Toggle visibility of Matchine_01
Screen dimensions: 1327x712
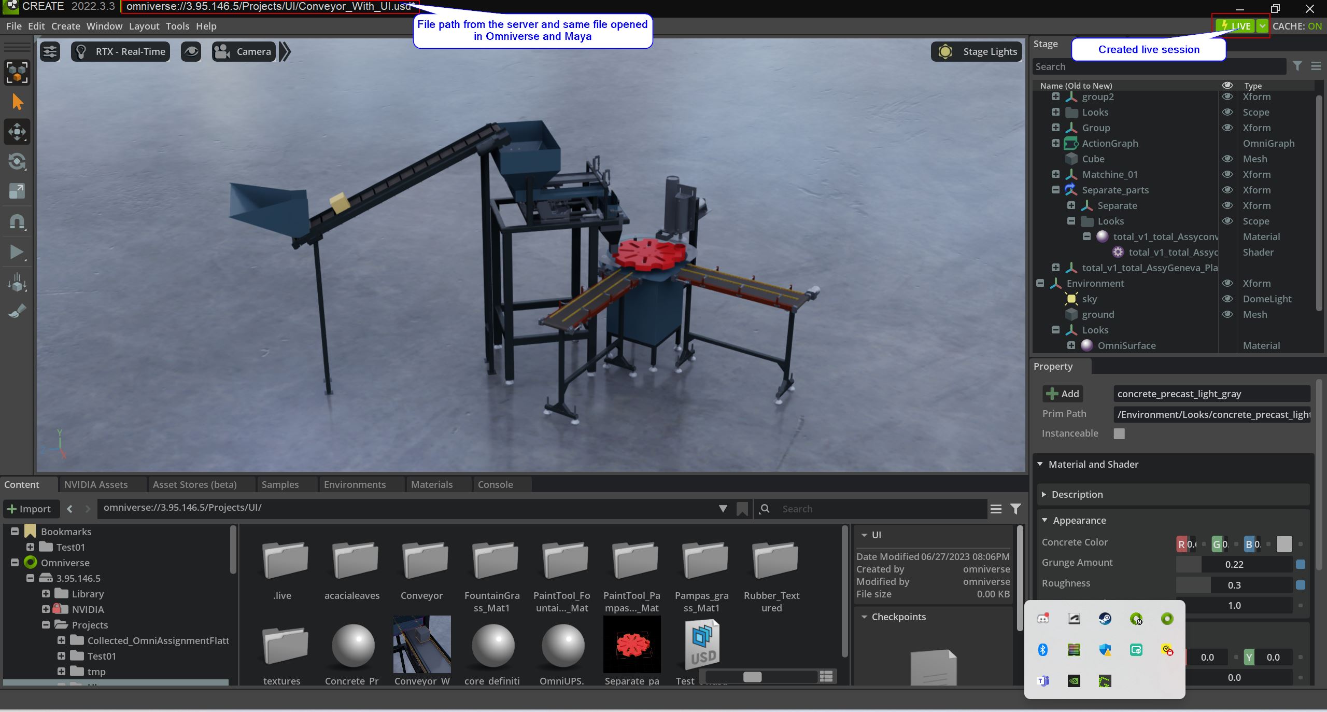coord(1227,174)
